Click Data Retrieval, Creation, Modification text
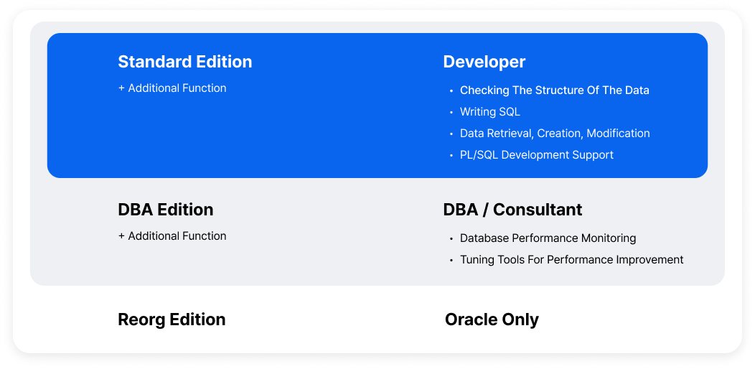755x369 pixels. (555, 134)
